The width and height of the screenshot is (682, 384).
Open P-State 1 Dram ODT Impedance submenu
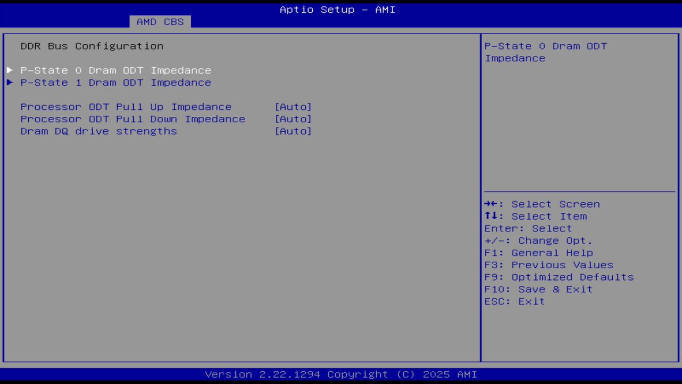point(116,83)
